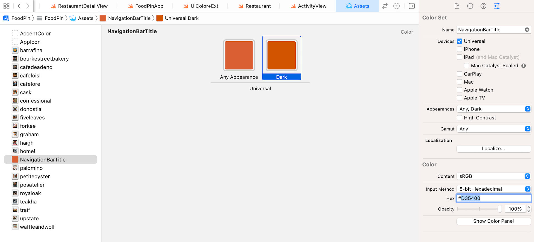Viewport: 534px width, 242px height.
Task: Click Universal Dark in the breadcrumb
Action: coord(177,18)
